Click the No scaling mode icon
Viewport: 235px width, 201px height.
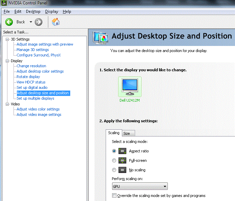122,170
